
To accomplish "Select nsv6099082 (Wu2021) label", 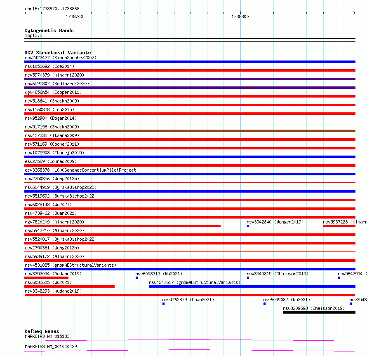I will (287, 300).
